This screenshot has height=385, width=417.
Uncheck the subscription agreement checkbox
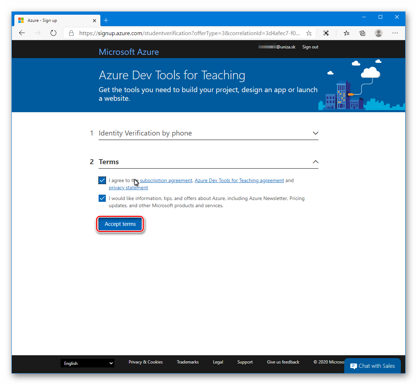pos(102,180)
